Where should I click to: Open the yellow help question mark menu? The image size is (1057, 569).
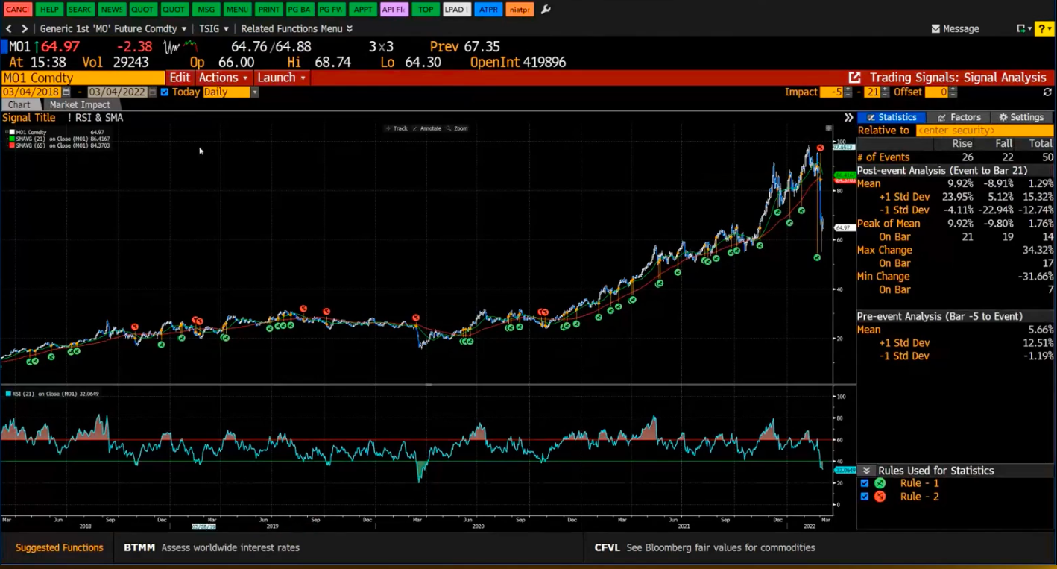[1043, 28]
